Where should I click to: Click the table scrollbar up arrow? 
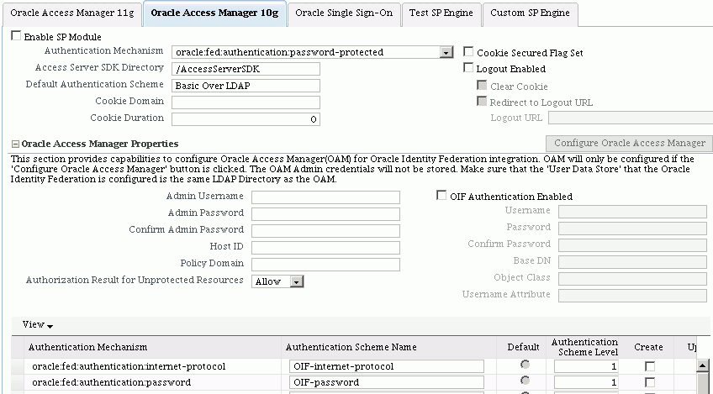click(702, 365)
